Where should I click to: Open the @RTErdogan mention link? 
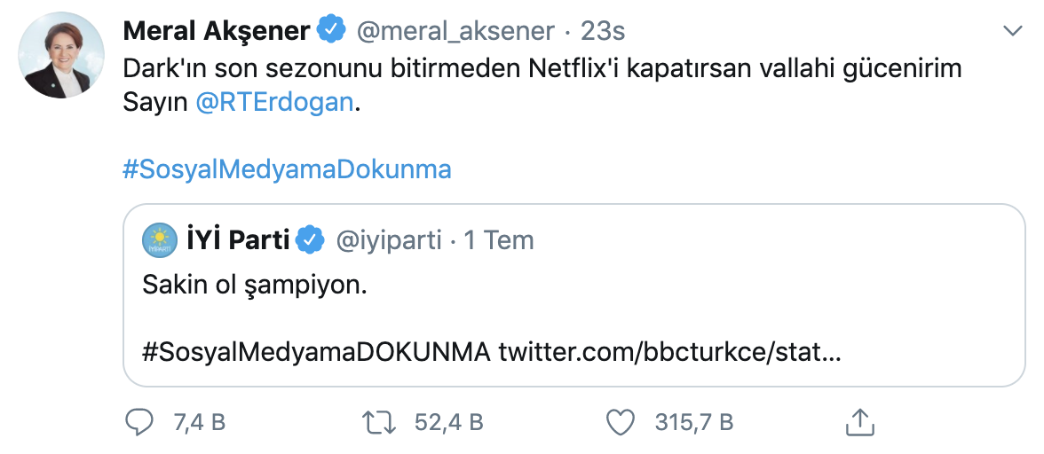pos(274,102)
